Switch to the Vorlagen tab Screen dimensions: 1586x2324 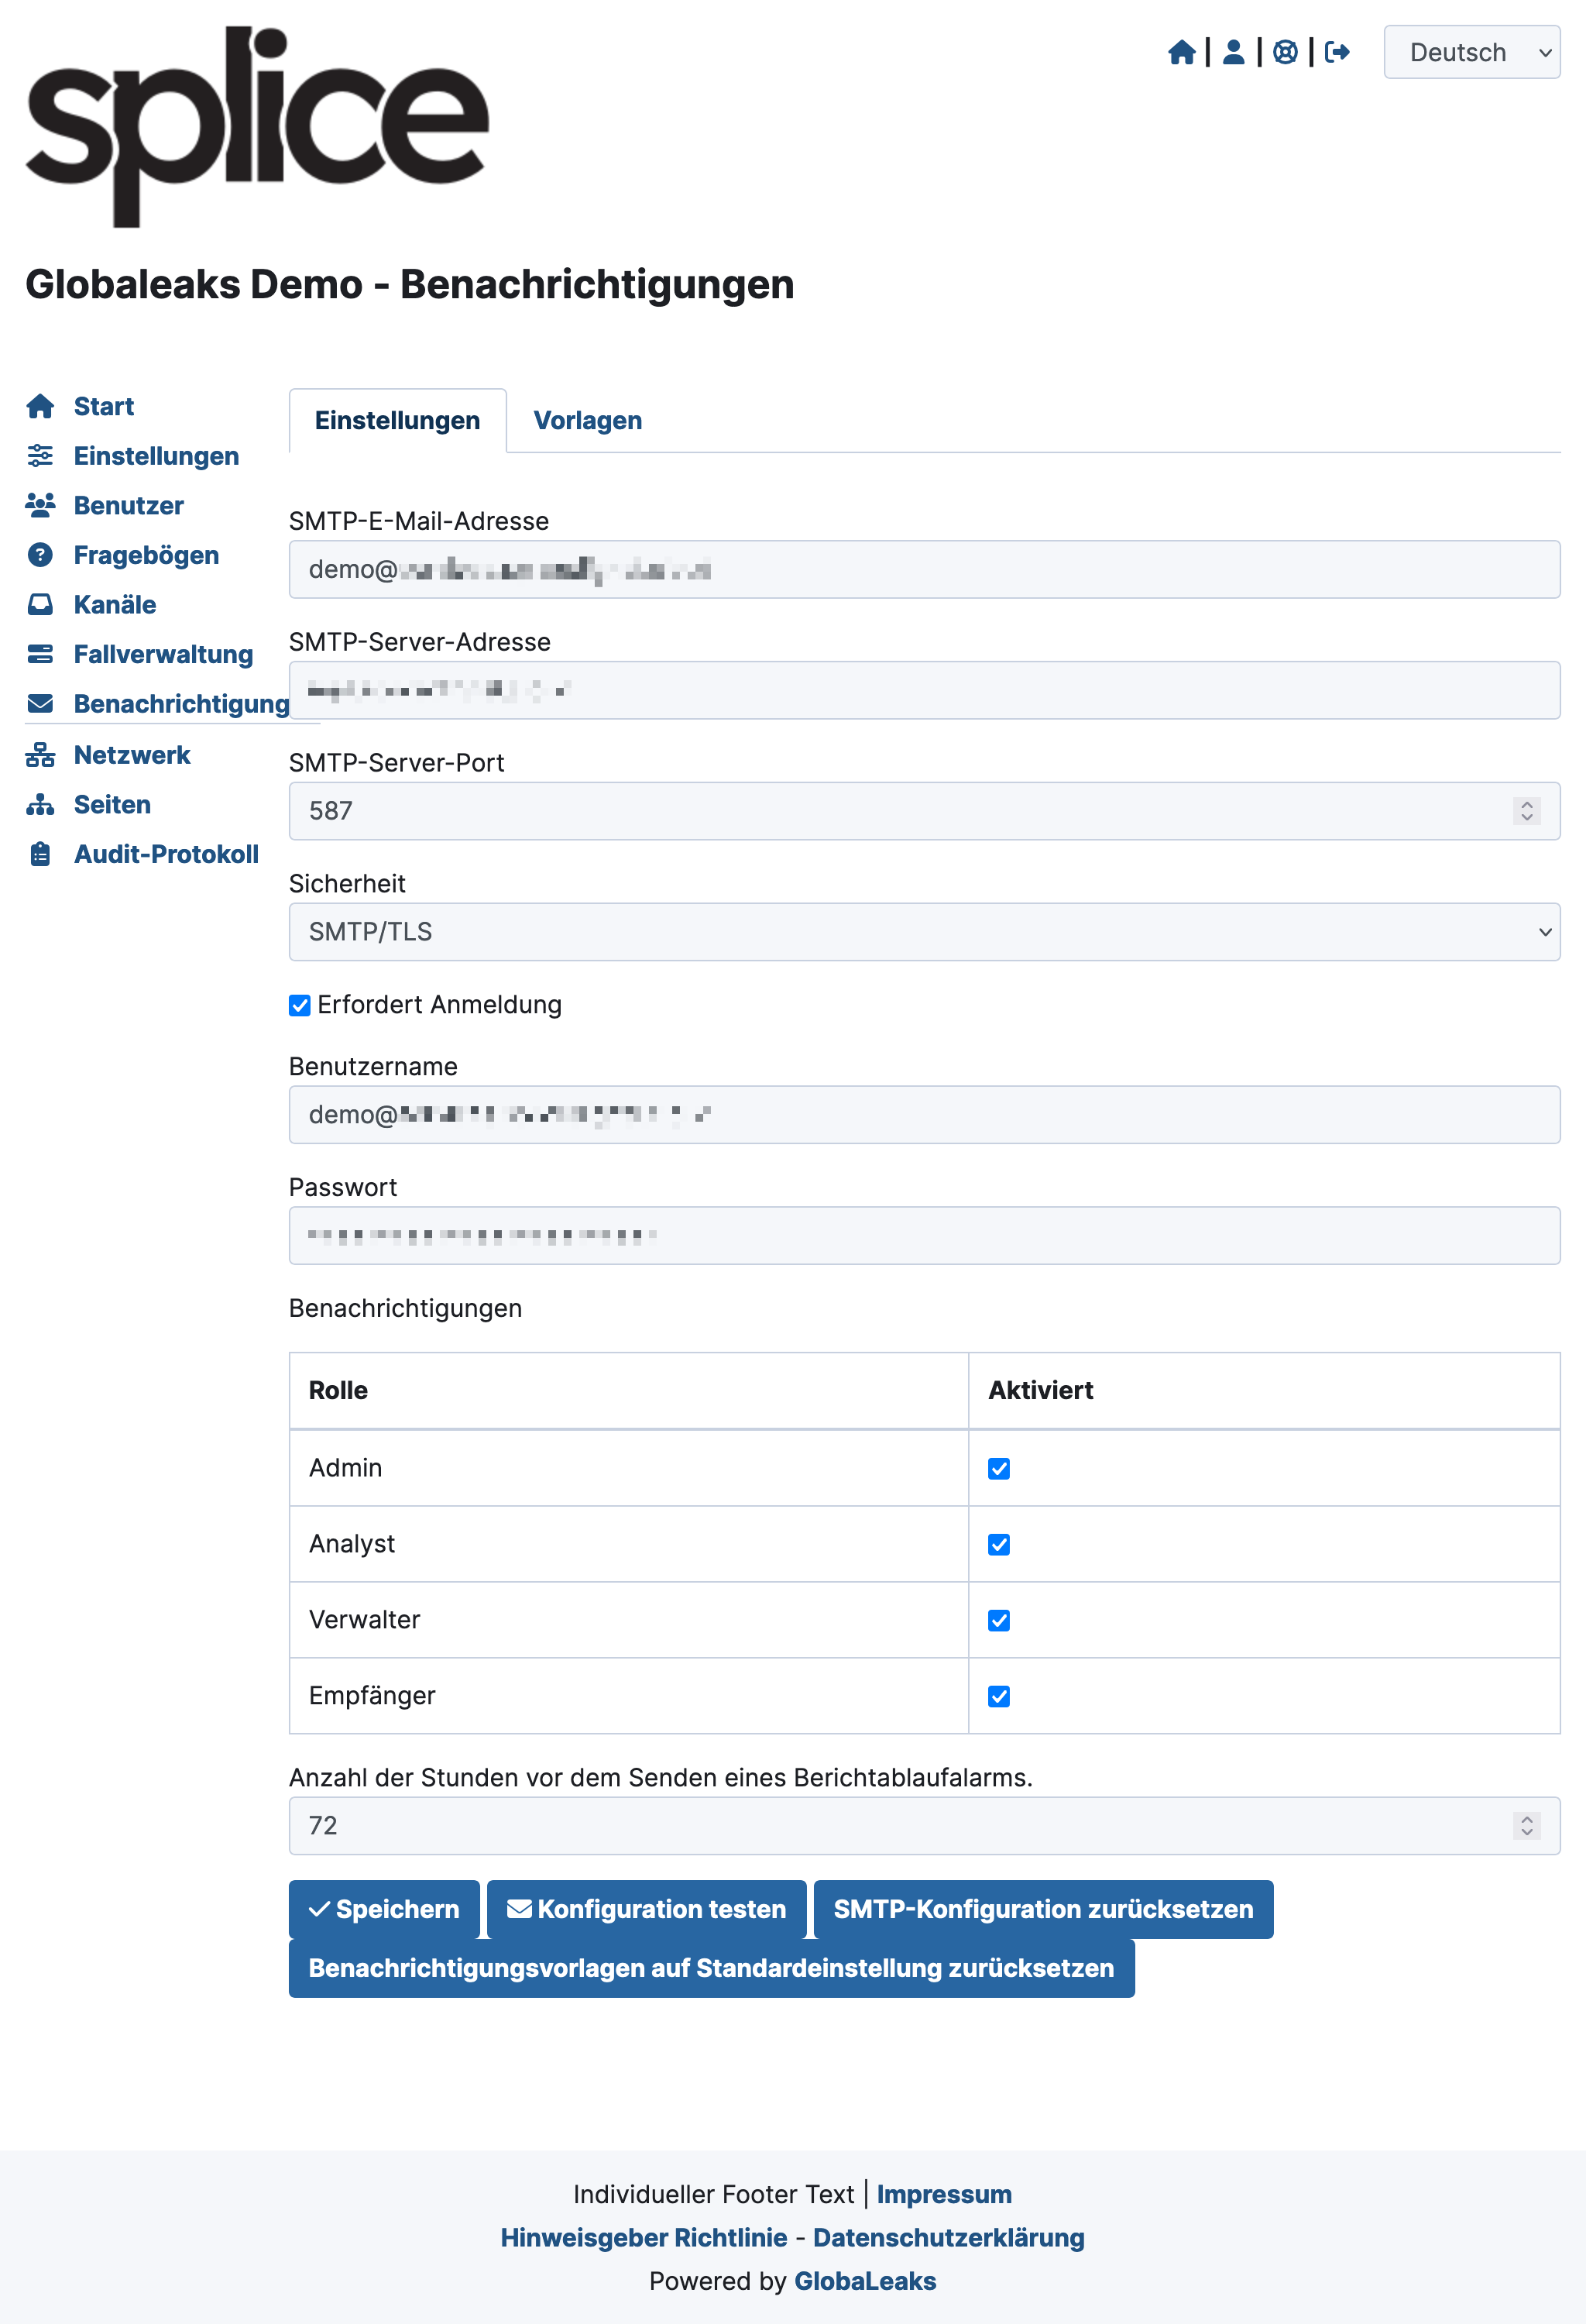pyautogui.click(x=588, y=420)
